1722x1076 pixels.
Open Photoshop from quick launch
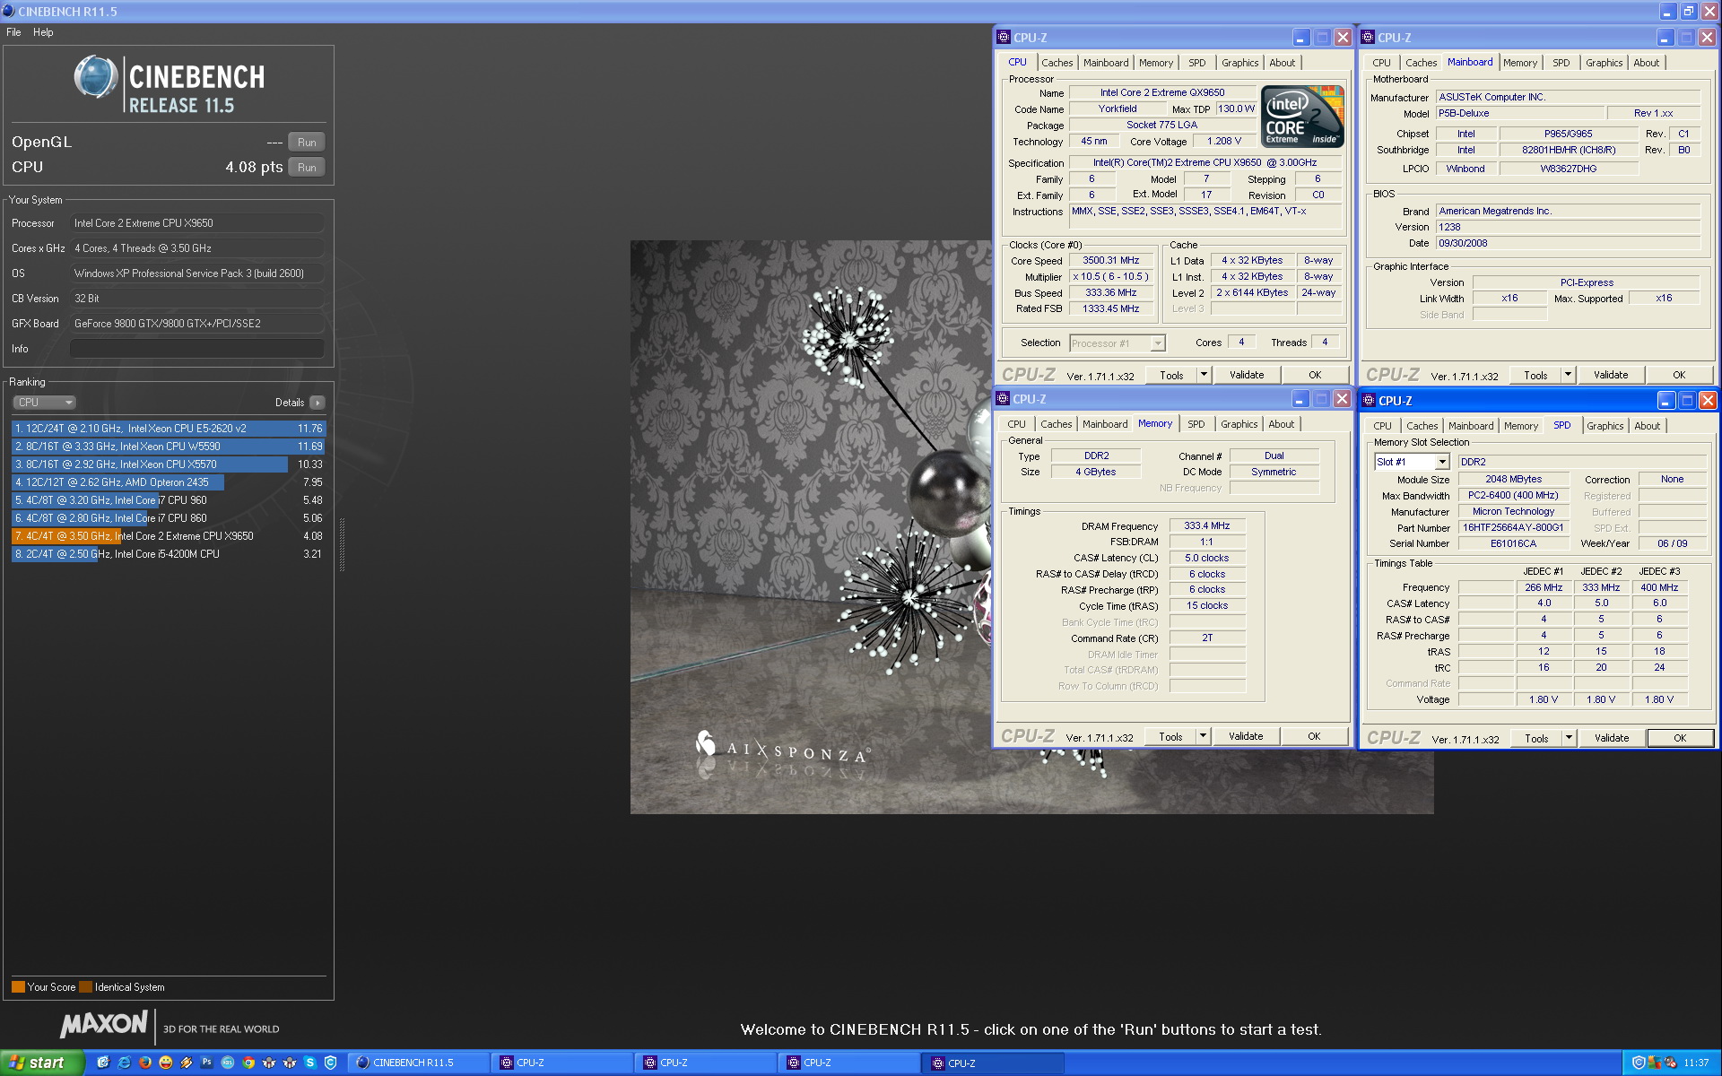206,1063
